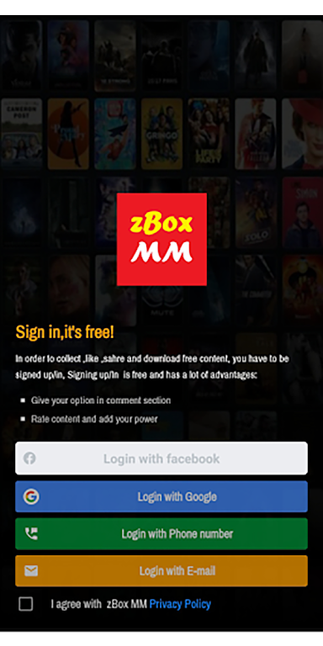This screenshot has width=323, height=646.
Task: Tap the zBox MM red logo
Action: 161,239
